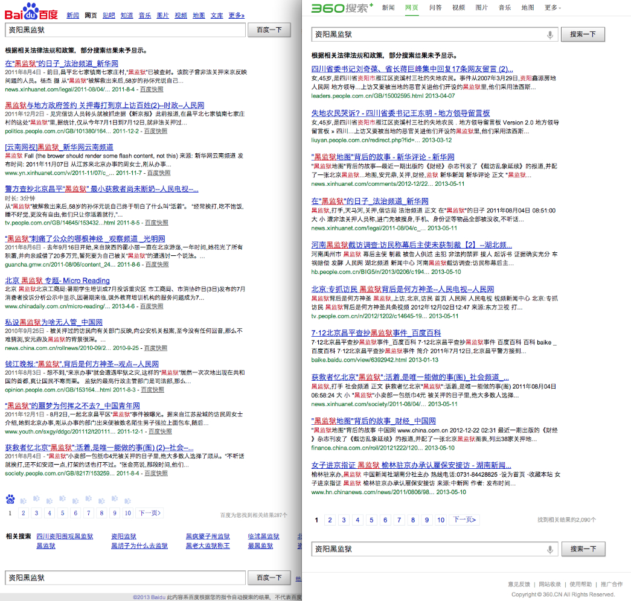631x601 pixels.
Task: Switch to Baidu 新闻 tab
Action: click(x=72, y=15)
